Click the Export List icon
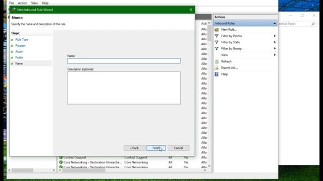The height and width of the screenshot is (181, 323). (x=217, y=68)
